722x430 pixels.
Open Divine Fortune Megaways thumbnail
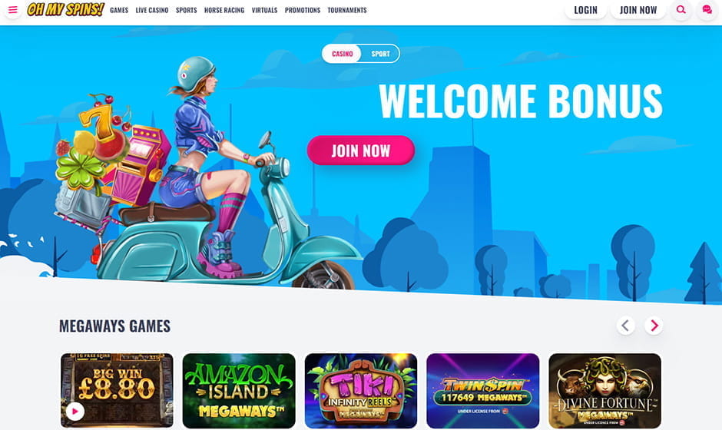(x=605, y=391)
